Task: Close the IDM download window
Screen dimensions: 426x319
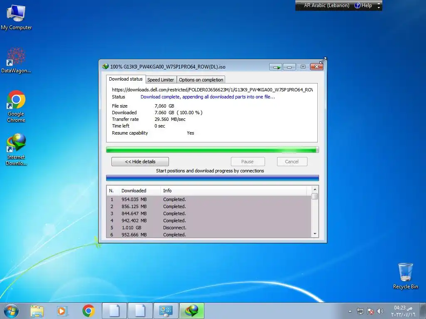Action: point(317,67)
